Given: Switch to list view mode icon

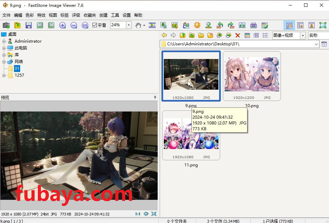Looking at the screenshot, I should click(x=265, y=35).
